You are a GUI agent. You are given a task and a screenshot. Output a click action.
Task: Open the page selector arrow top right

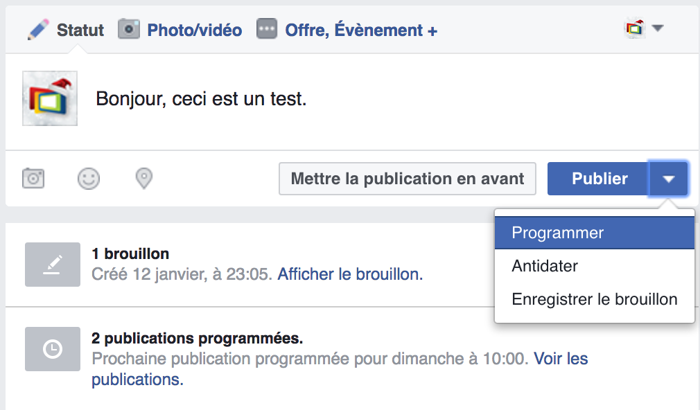(657, 28)
